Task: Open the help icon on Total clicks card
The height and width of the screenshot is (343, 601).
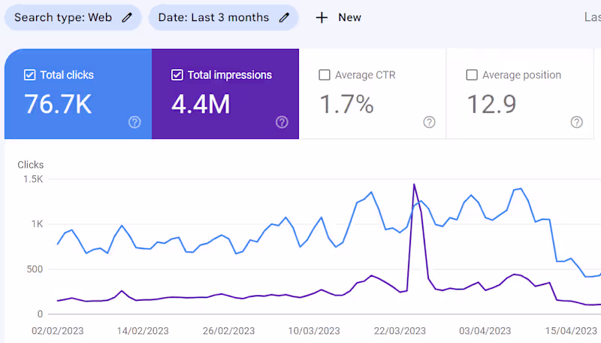Action: click(134, 122)
